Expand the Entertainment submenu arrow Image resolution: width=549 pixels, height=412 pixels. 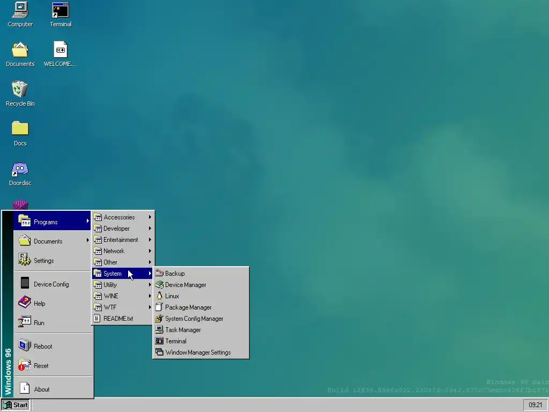(x=150, y=240)
